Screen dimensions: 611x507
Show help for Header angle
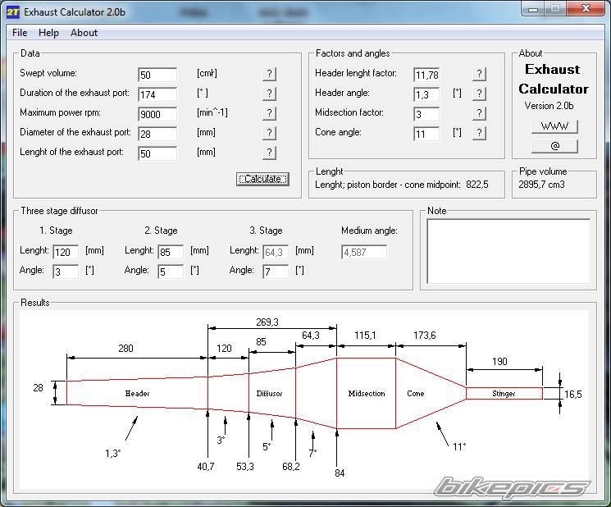click(480, 94)
